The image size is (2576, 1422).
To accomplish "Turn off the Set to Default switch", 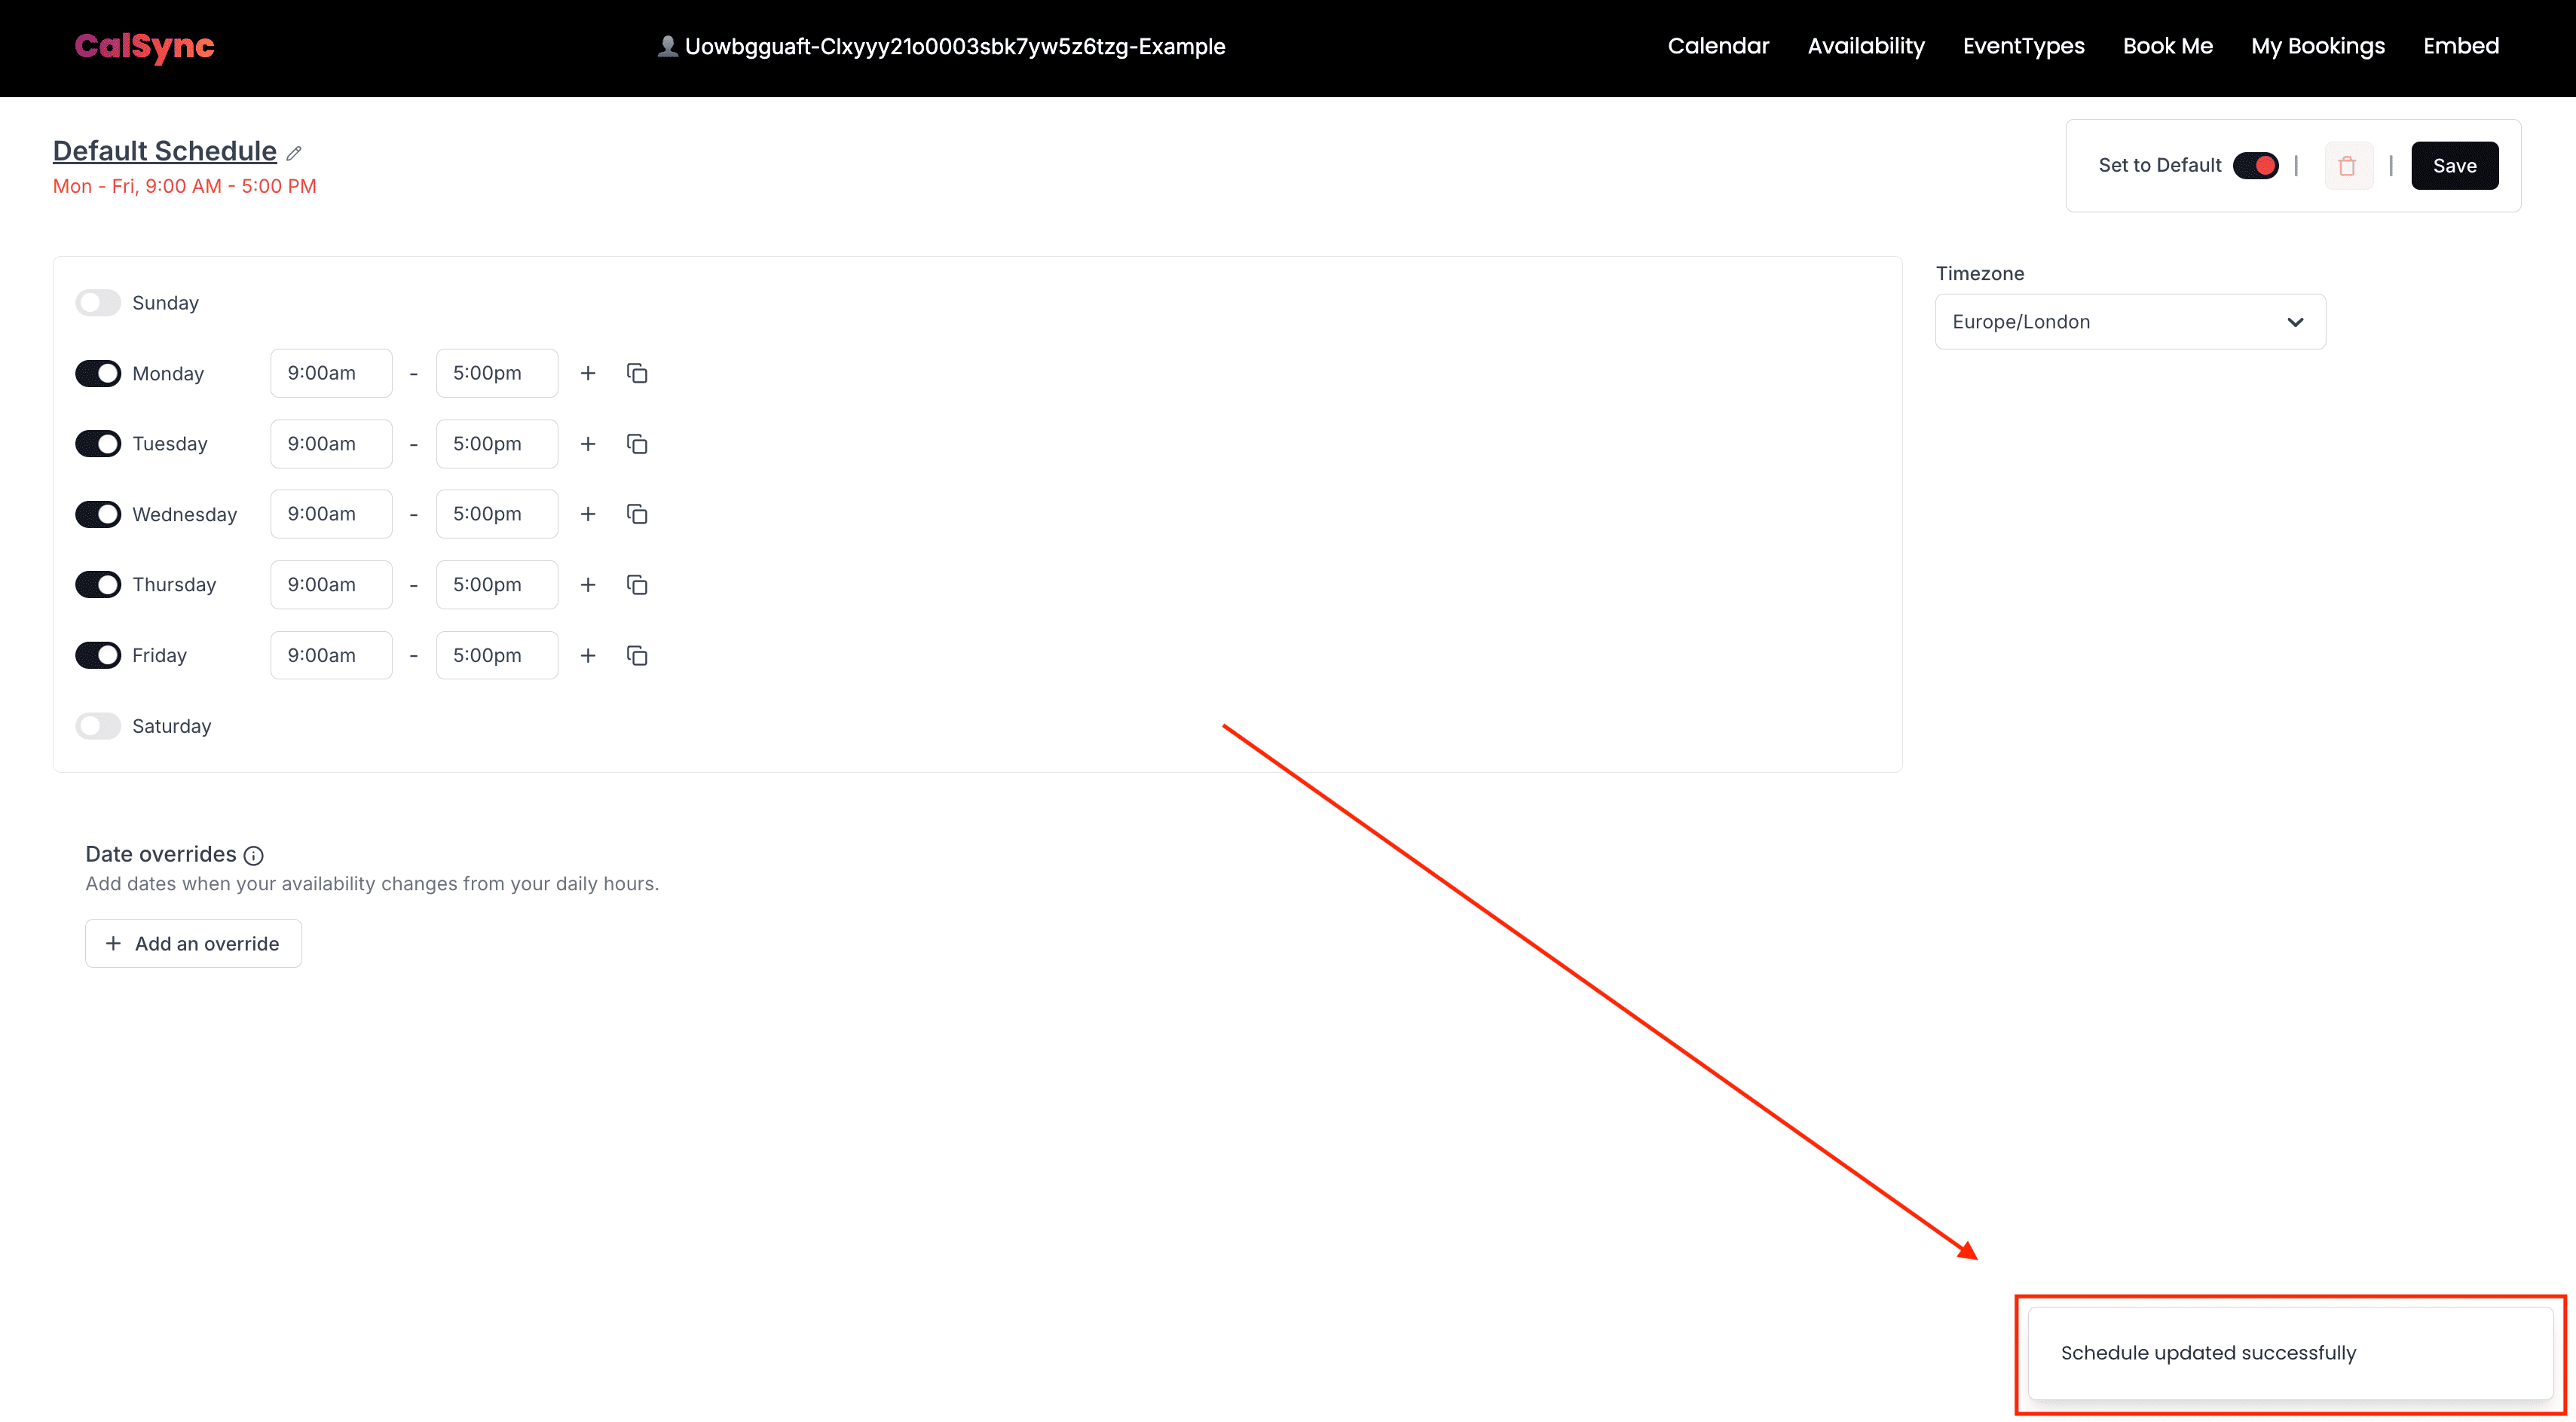I will [x=2255, y=166].
